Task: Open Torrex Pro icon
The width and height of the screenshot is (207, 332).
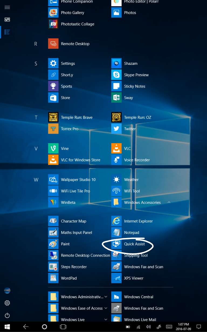Action: [53, 129]
